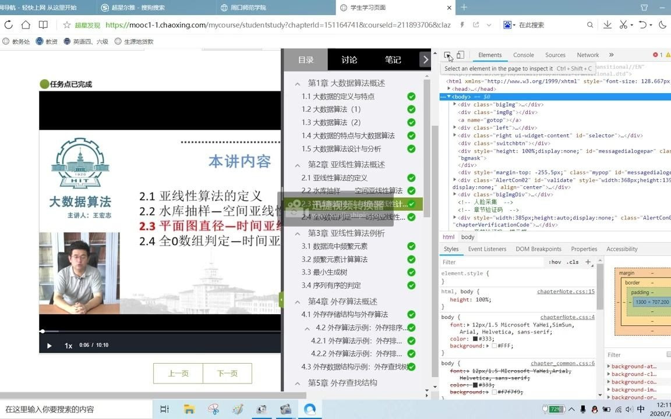Viewport: 671px width, 419px height.
Task: Bookmark this page with star icon
Action: (67, 25)
